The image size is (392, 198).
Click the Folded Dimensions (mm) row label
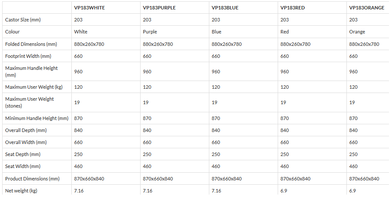click(x=31, y=44)
